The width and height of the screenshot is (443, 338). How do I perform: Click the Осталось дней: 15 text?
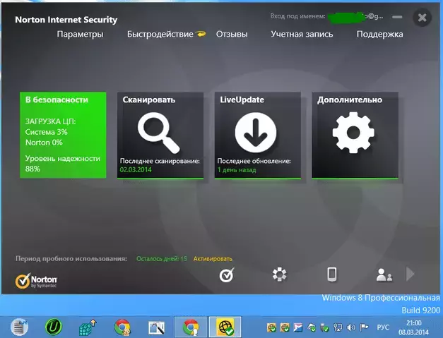click(x=162, y=259)
